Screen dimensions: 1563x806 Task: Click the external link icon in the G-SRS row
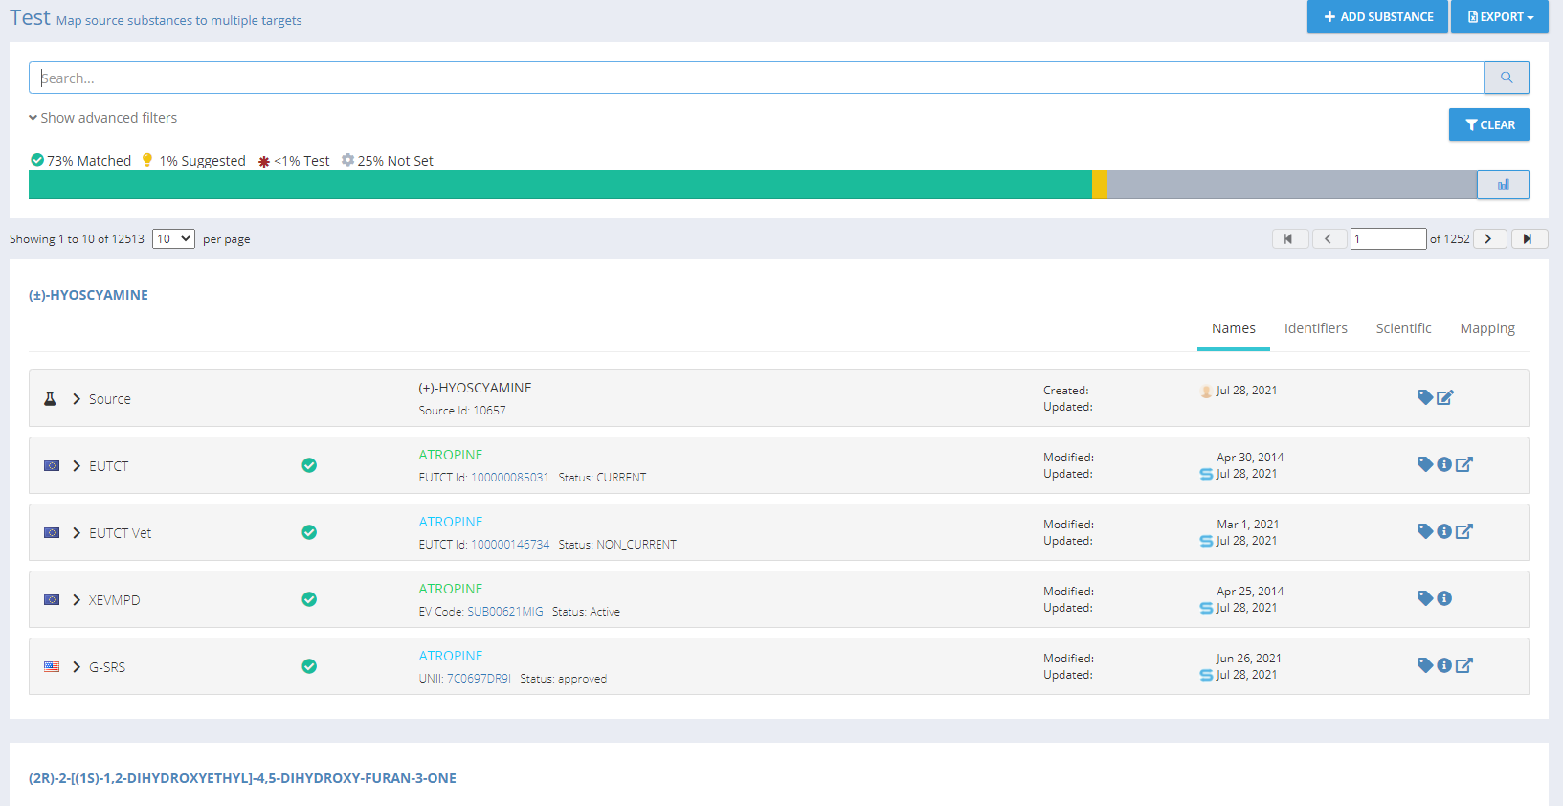(x=1464, y=665)
